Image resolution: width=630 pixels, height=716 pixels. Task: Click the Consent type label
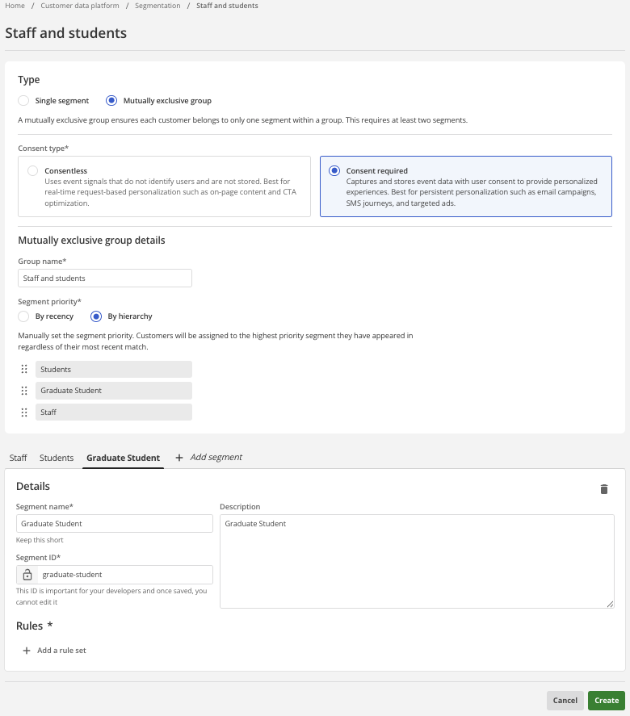(43, 149)
